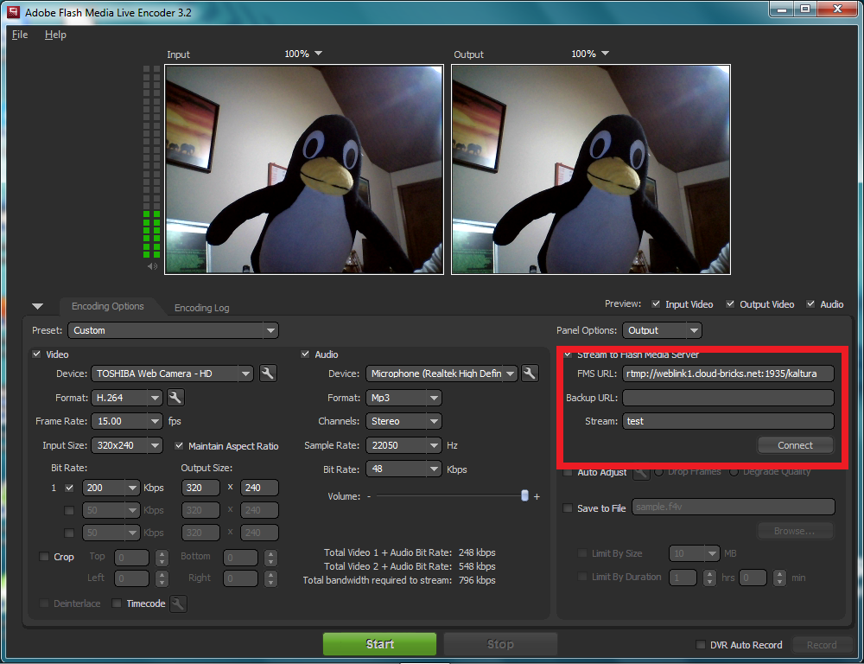The image size is (864, 664).
Task: Click the Output video preview
Action: [x=591, y=169]
